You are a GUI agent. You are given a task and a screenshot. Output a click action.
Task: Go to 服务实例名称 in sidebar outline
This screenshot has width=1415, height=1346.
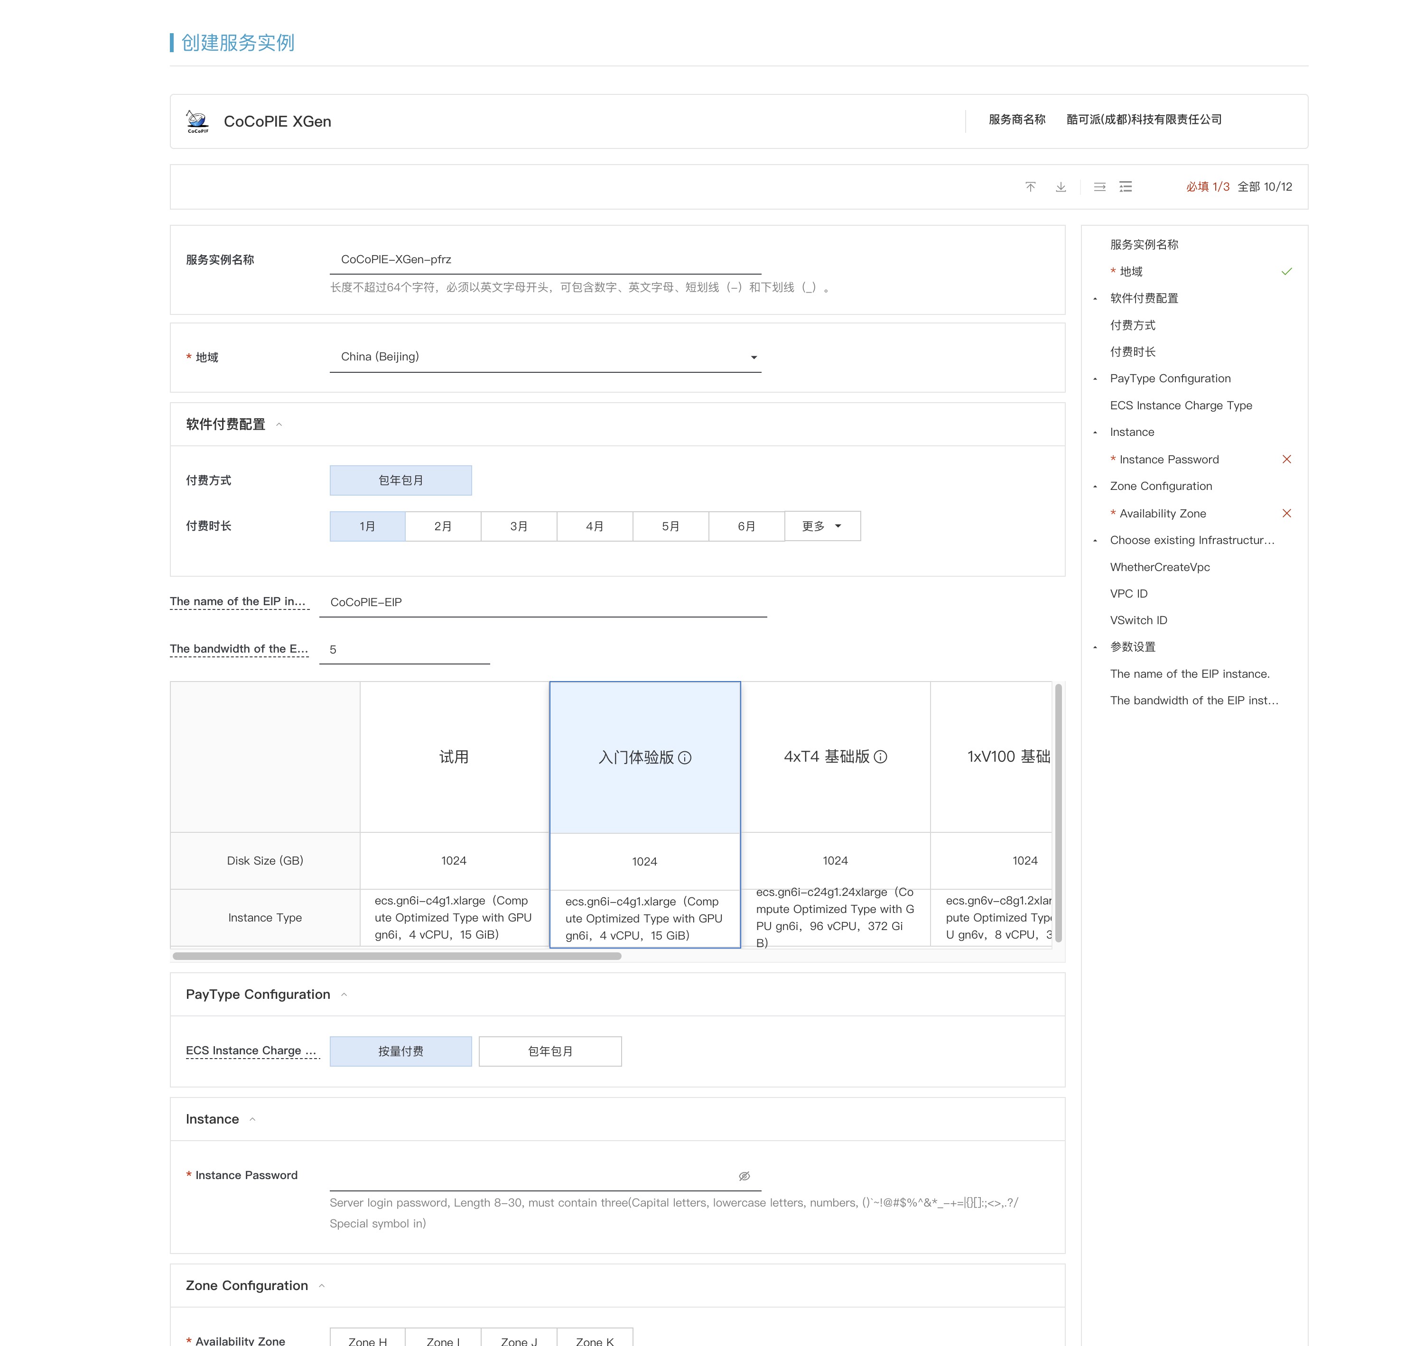(x=1144, y=245)
